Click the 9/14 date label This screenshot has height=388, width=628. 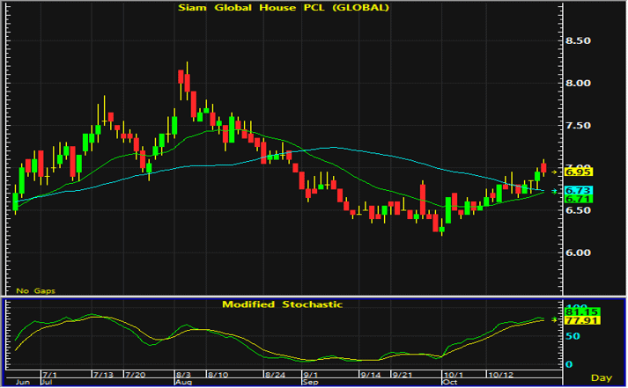click(x=371, y=375)
